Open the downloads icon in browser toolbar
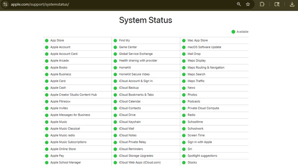This screenshot has width=298, height=166. tap(292, 4)
